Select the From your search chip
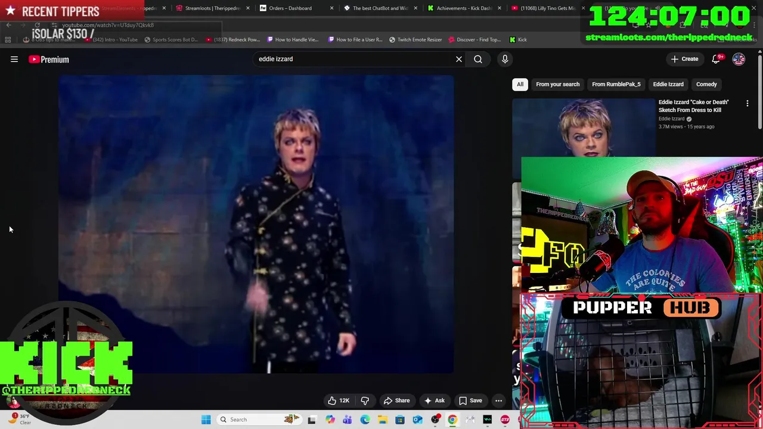Screen dimensions: 763x429 click(x=557, y=84)
